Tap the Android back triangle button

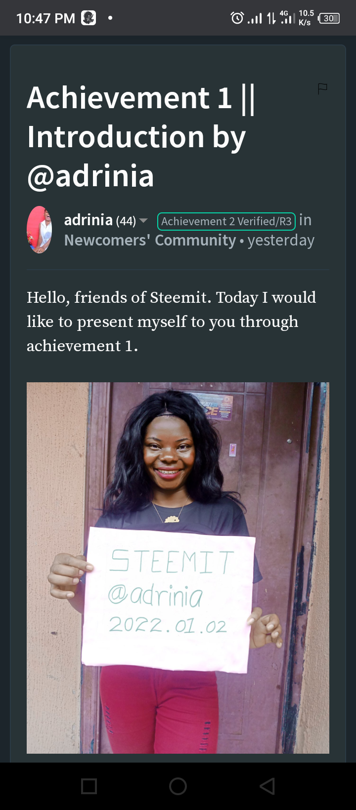tap(267, 786)
